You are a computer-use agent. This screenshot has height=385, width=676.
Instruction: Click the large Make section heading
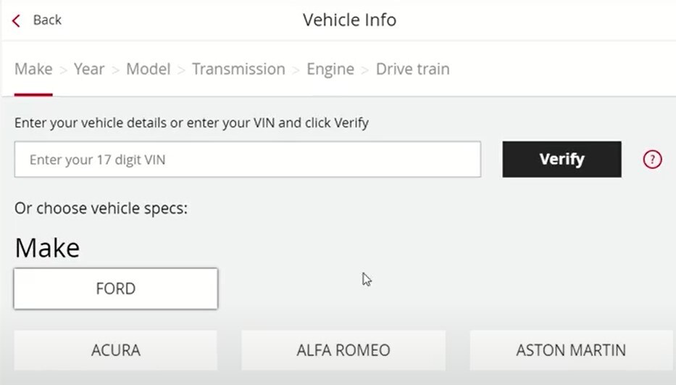coord(47,248)
